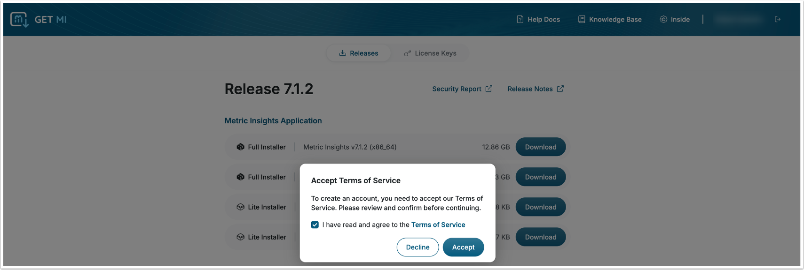Click the logout icon in header
The height and width of the screenshot is (270, 804).
click(778, 19)
